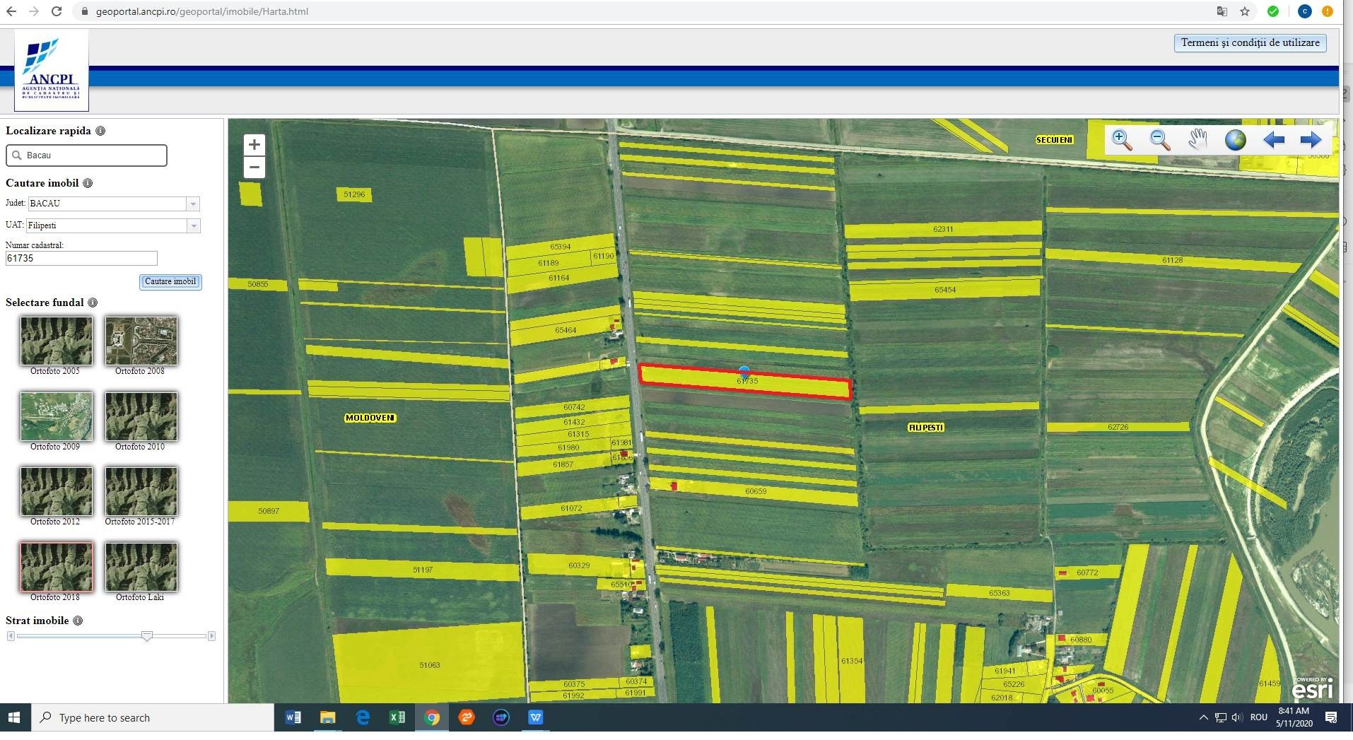Expand the Judet dropdown

click(x=193, y=204)
